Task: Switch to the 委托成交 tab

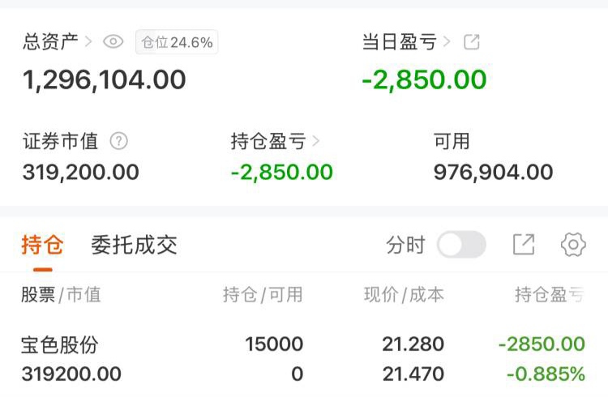Action: (134, 245)
